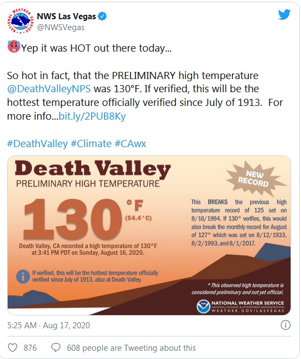
Task: Like the tweet with the heart icon
Action: click(13, 348)
